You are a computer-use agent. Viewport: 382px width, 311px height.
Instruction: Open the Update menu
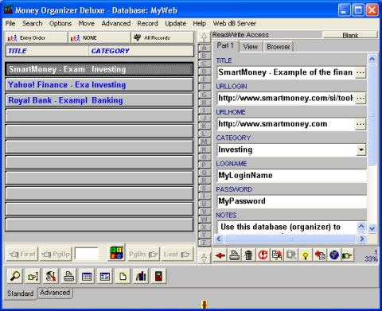tap(175, 23)
